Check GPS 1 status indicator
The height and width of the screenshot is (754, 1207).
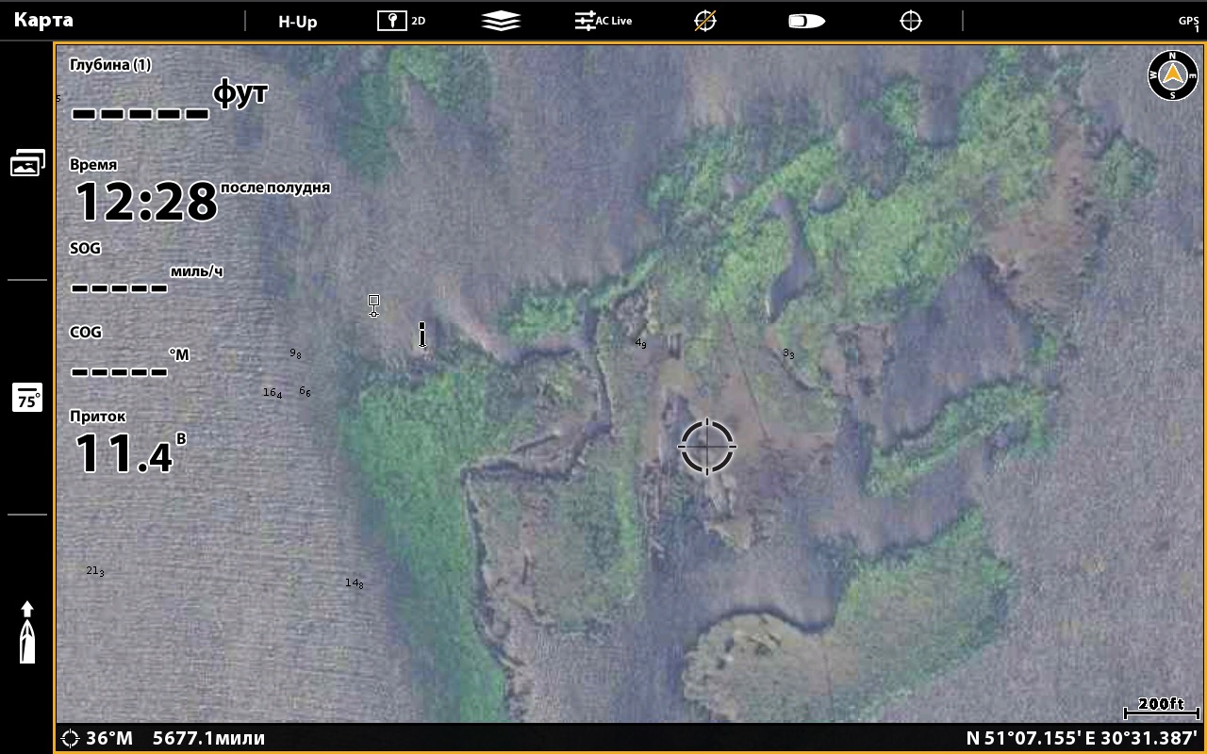click(x=1188, y=23)
